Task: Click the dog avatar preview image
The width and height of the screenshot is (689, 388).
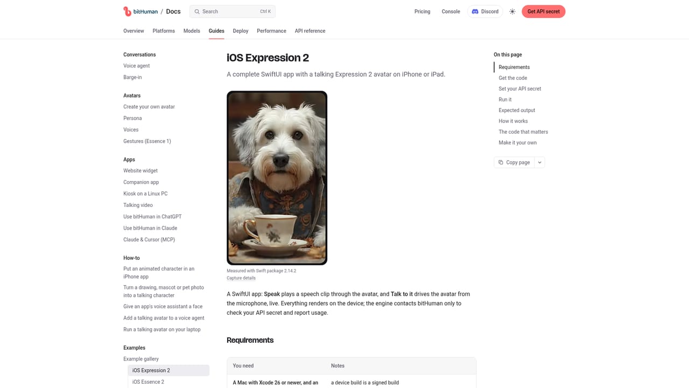Action: 277,178
